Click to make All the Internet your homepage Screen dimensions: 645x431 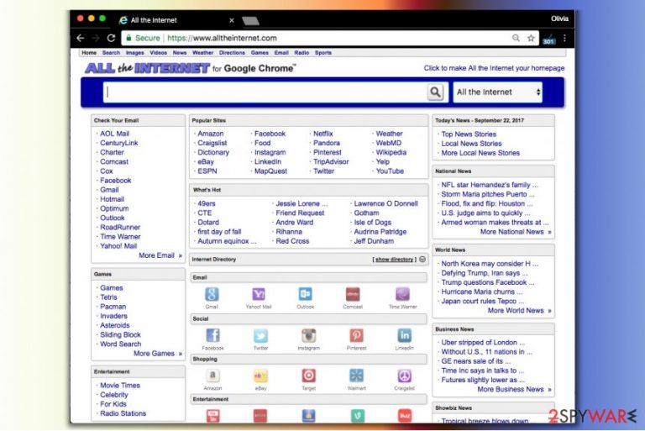click(494, 68)
